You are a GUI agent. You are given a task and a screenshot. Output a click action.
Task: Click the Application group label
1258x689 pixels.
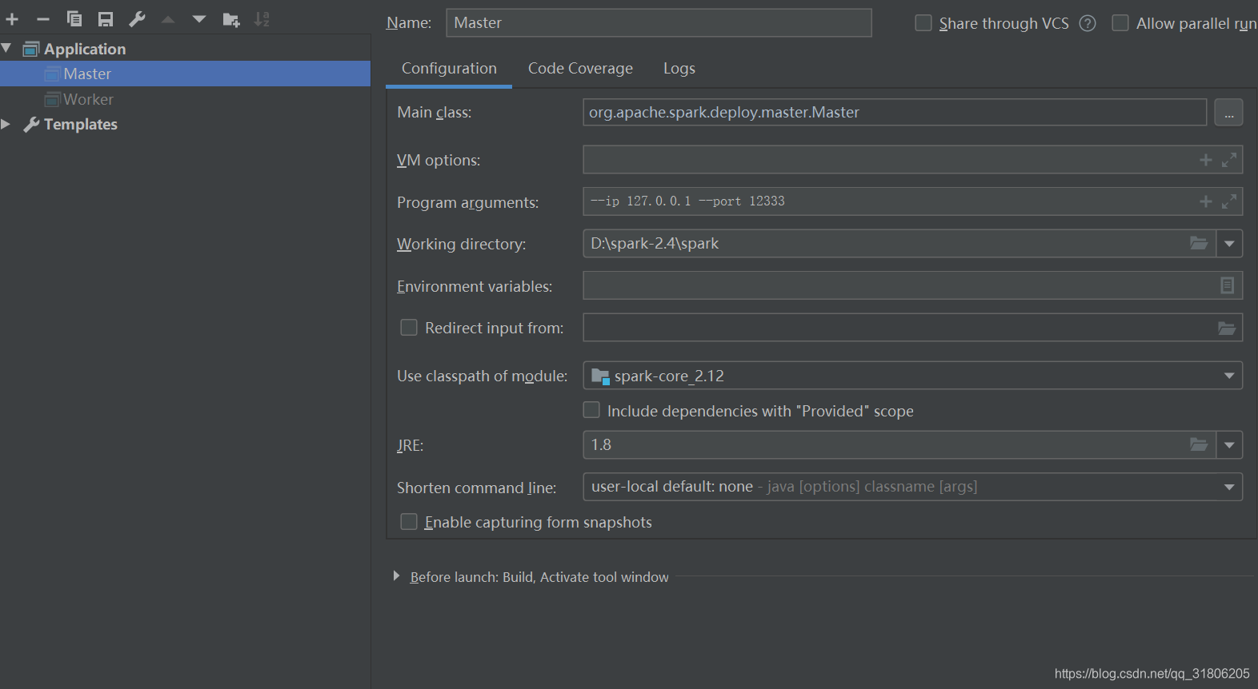[x=85, y=49]
